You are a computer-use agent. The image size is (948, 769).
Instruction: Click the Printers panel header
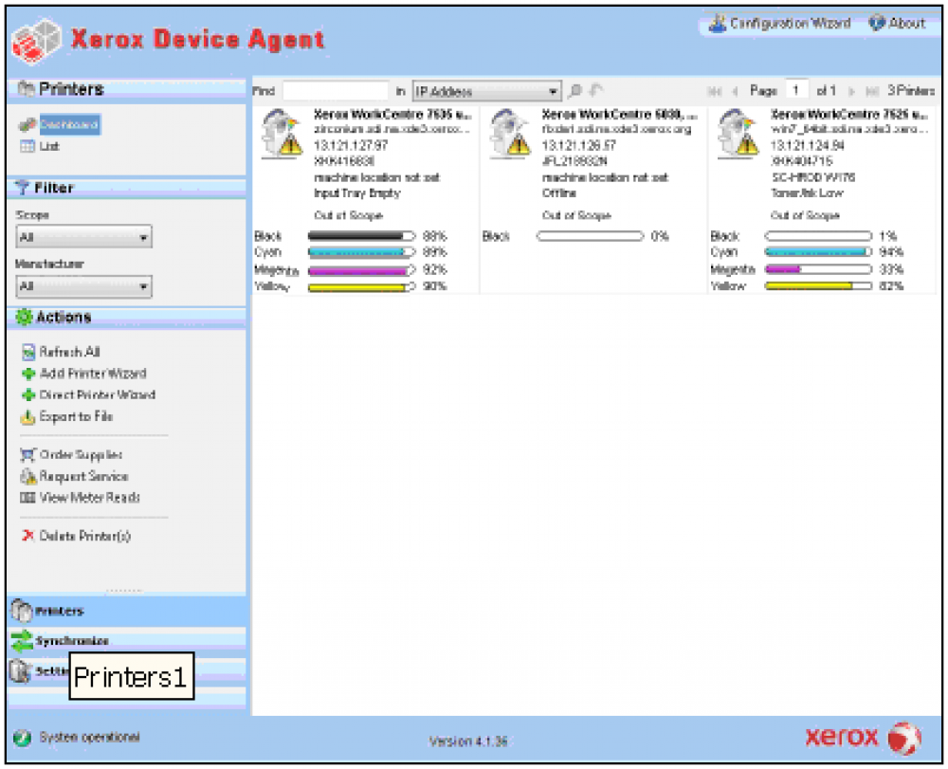pos(127,89)
